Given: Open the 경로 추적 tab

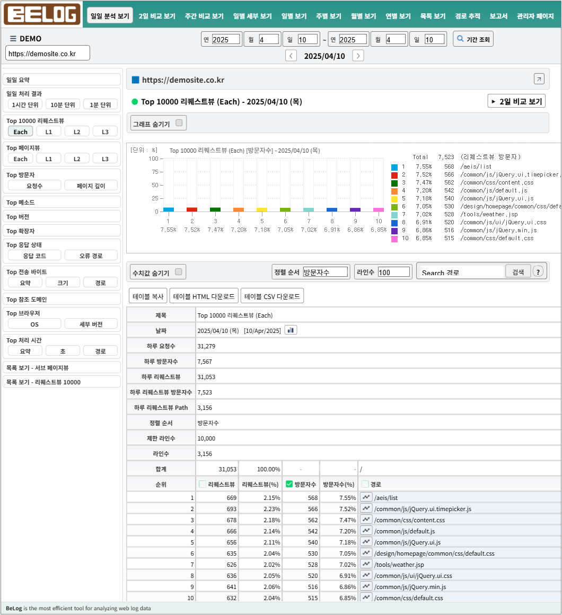Looking at the screenshot, I should [x=468, y=16].
